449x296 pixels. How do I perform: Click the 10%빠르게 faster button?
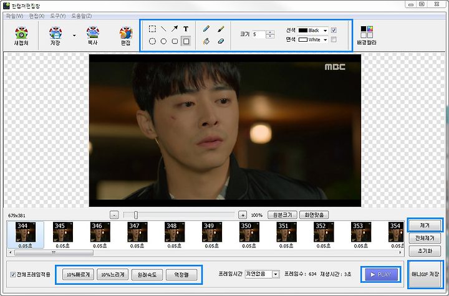(78, 275)
